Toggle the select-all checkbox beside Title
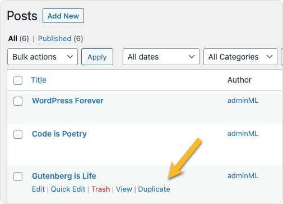The height and width of the screenshot is (204, 283). [18, 80]
